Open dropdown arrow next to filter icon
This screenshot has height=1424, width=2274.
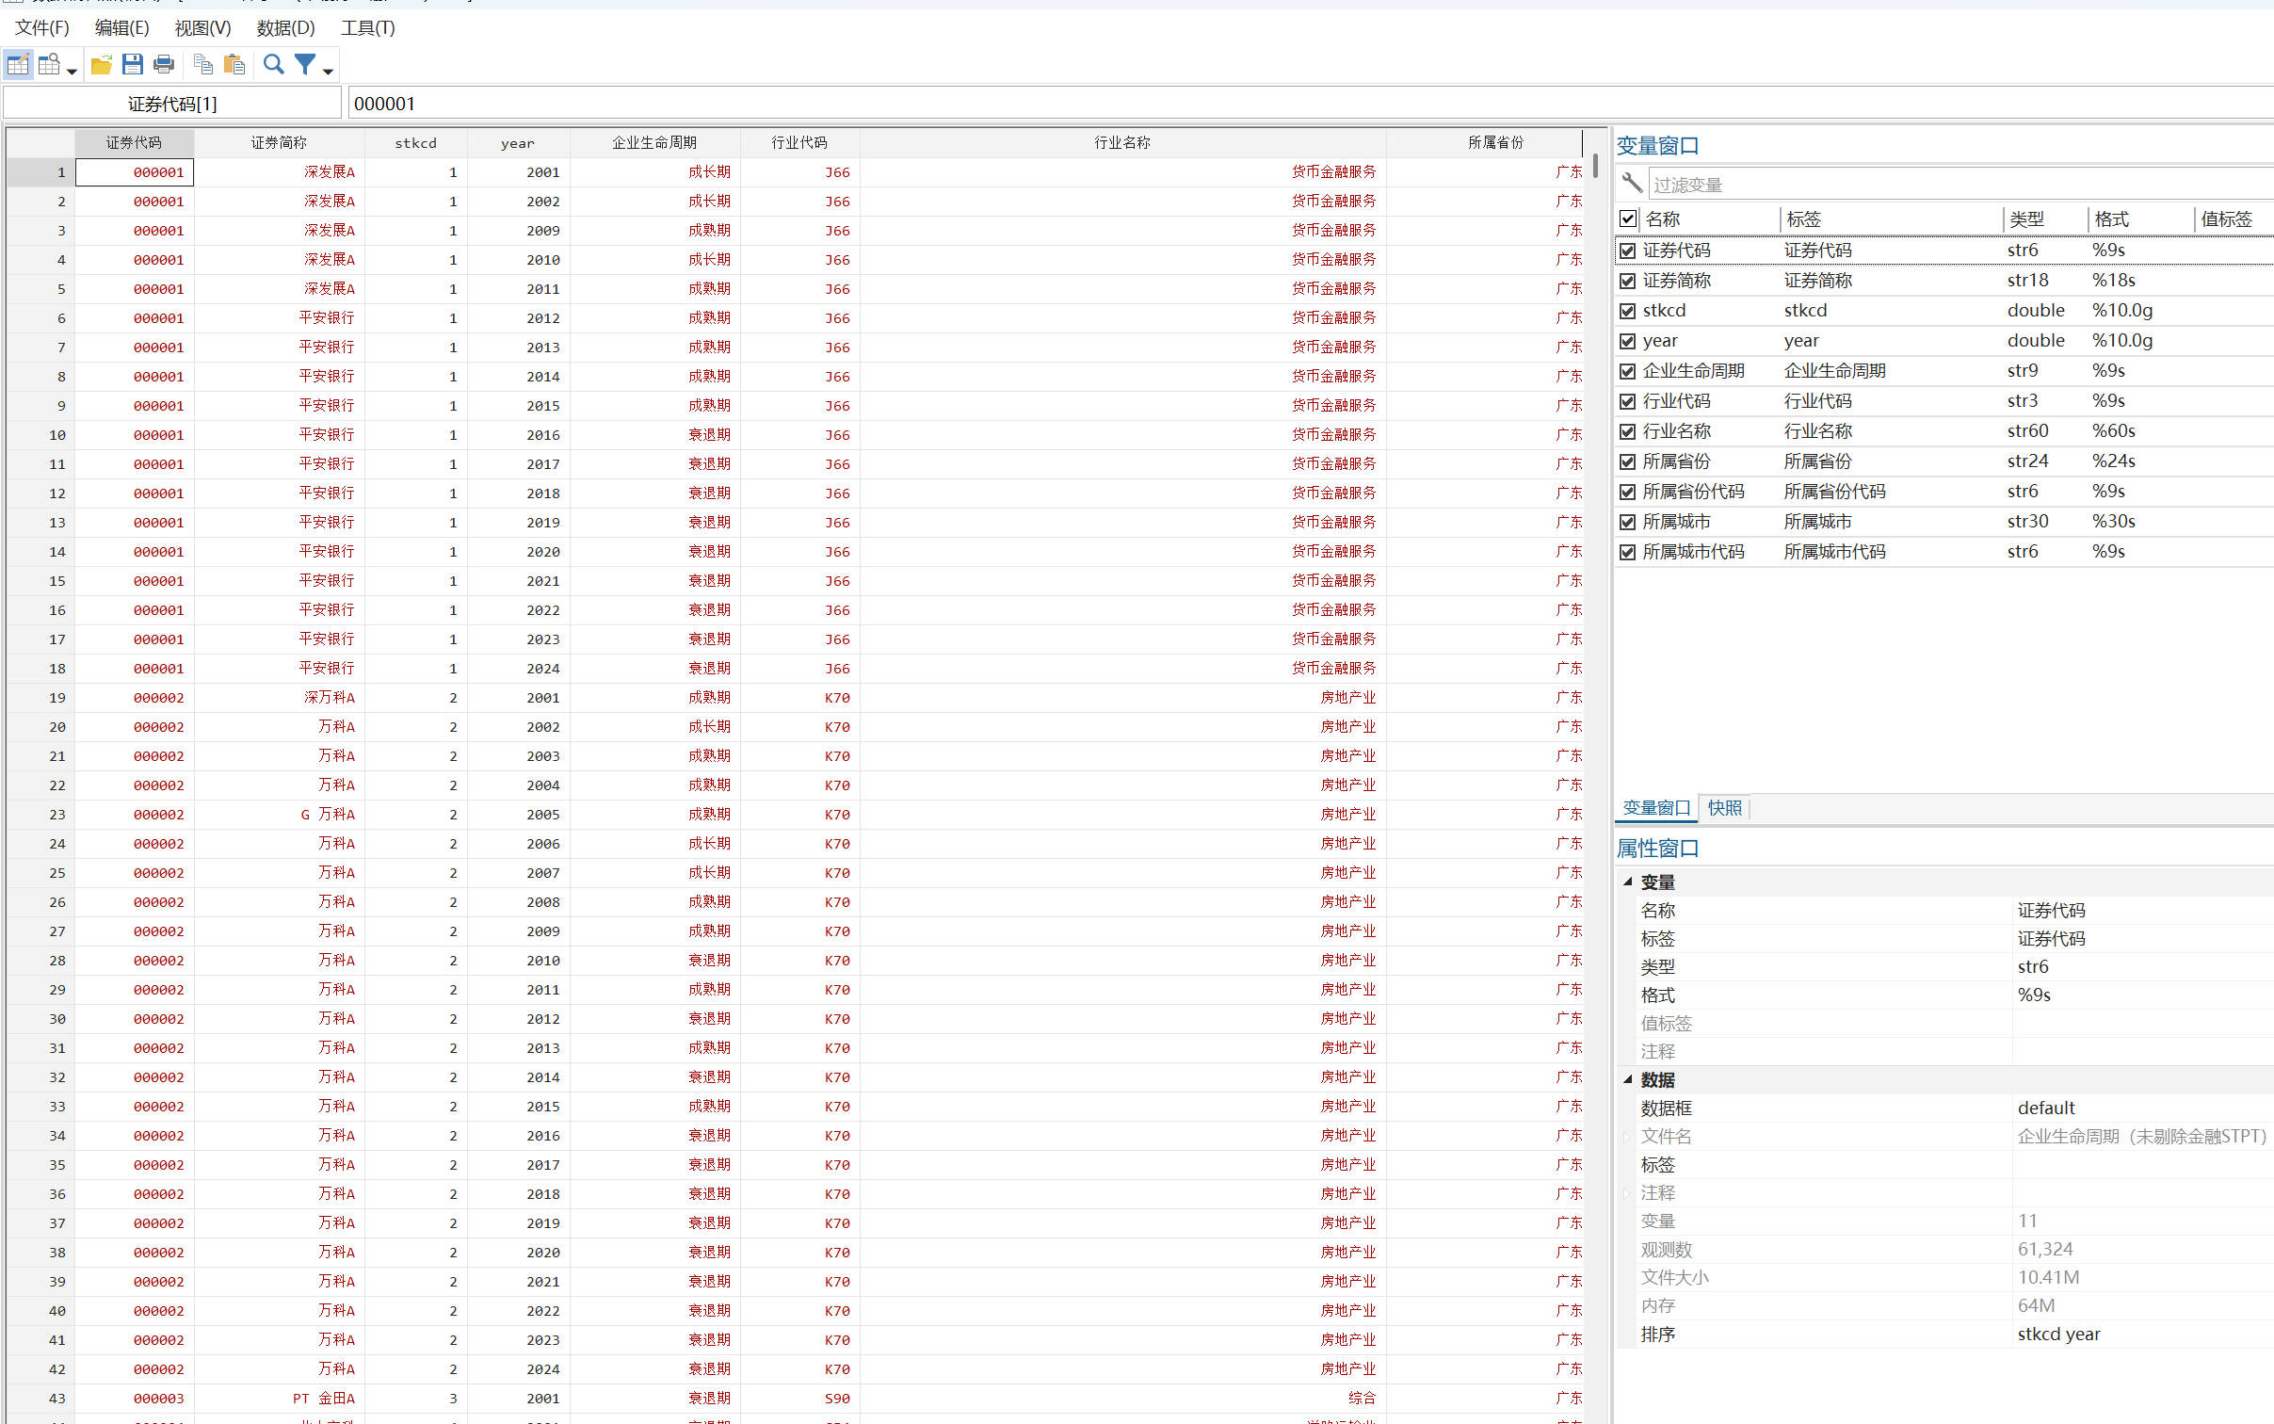click(x=328, y=72)
